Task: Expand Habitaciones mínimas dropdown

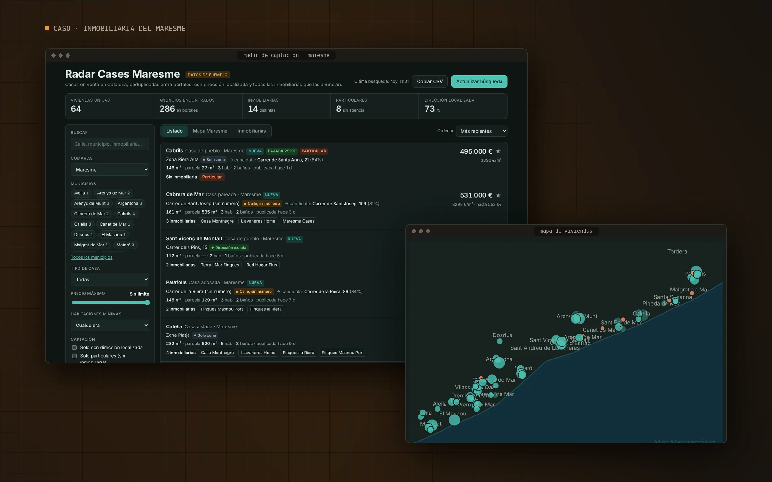Action: point(110,325)
